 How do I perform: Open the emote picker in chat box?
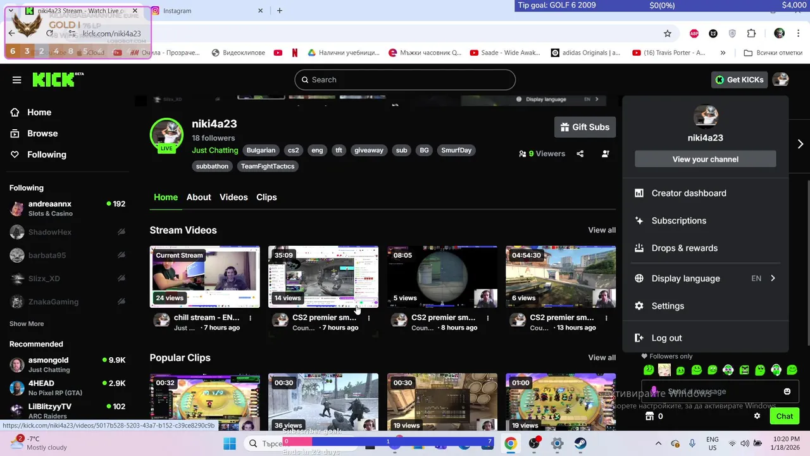[787, 391]
